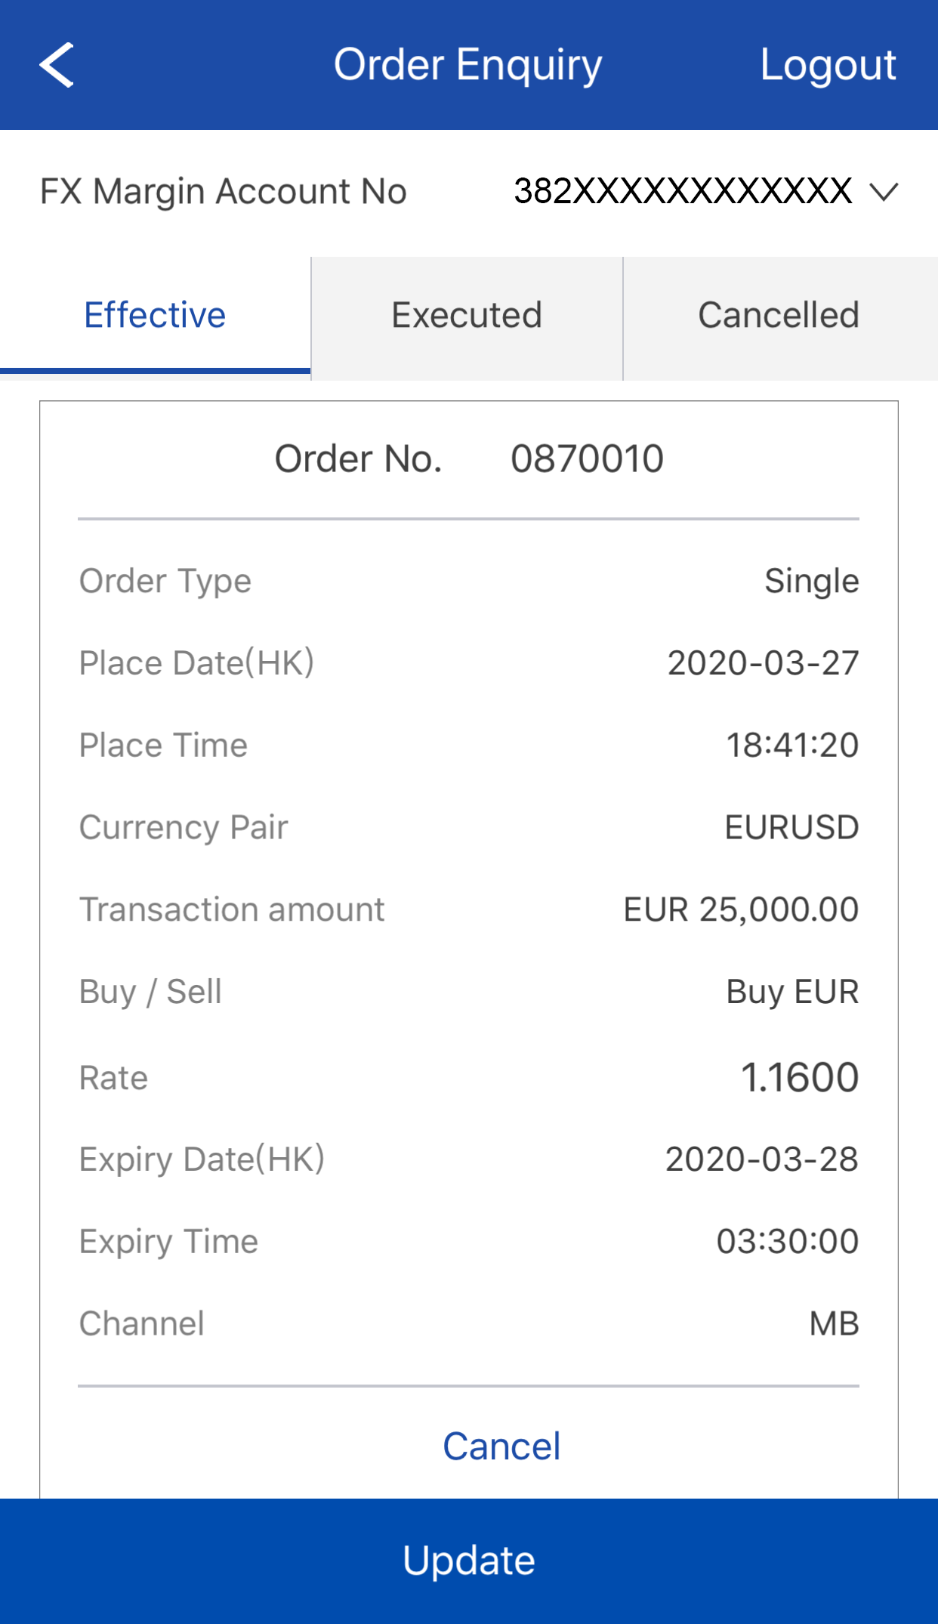This screenshot has width=938, height=1624.
Task: Click the FX Margin Account No label
Action: point(224,192)
